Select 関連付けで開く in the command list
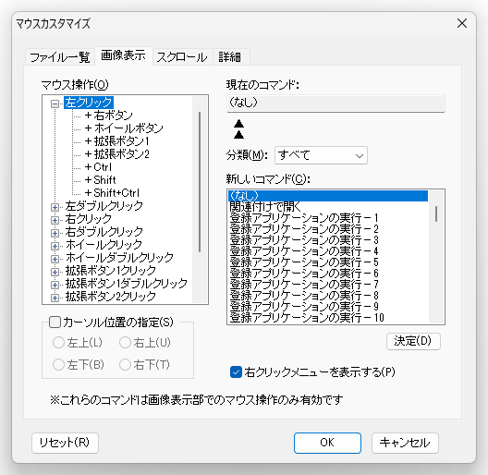This screenshot has height=475, width=488. click(328, 207)
